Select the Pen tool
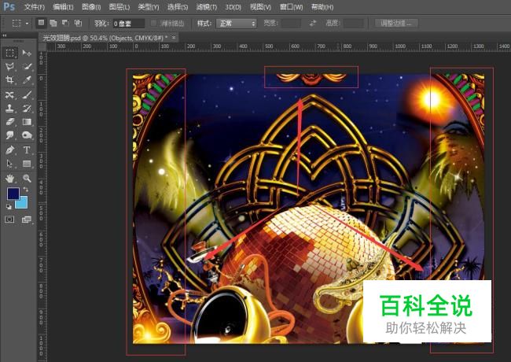The image size is (511, 362). (x=9, y=150)
